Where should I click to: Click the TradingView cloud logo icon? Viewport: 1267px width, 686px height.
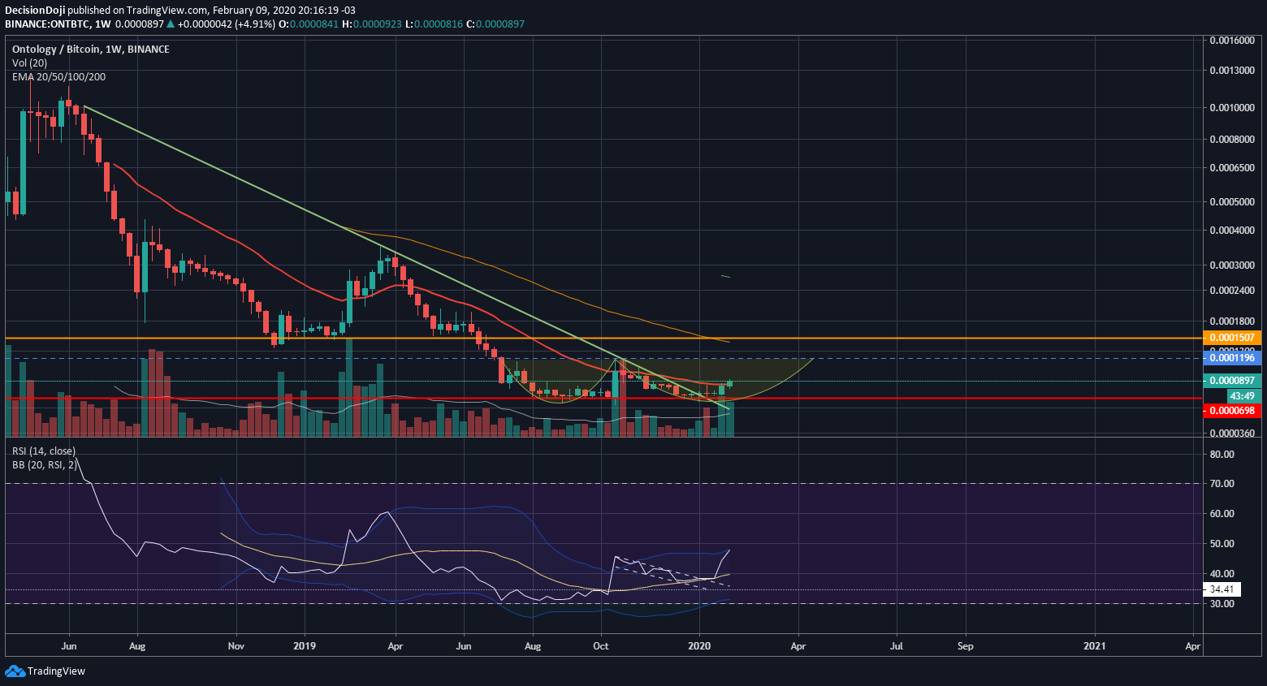click(15, 671)
